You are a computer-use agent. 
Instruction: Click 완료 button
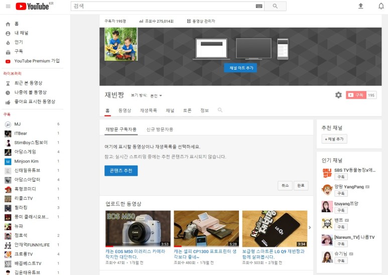301,186
